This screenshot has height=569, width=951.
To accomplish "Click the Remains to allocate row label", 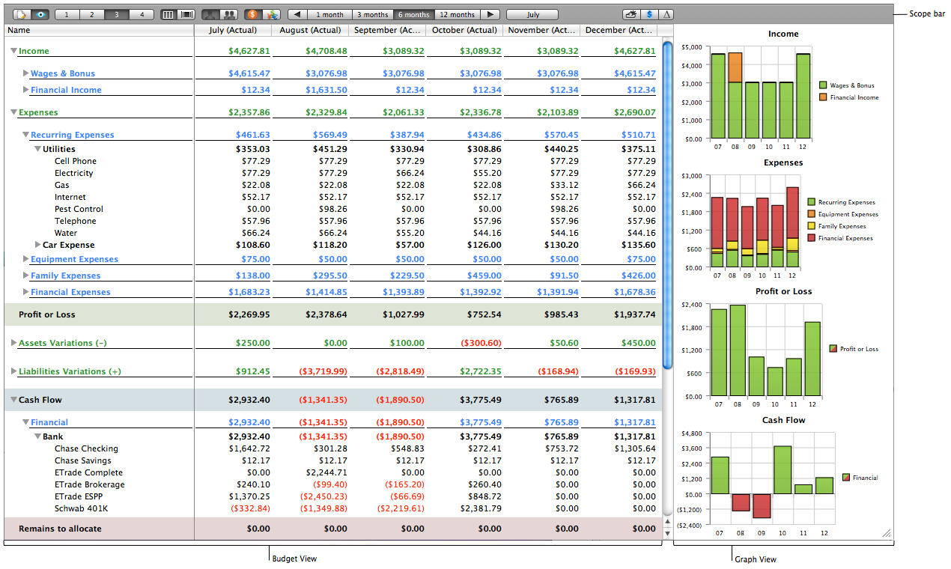I will click(x=60, y=529).
